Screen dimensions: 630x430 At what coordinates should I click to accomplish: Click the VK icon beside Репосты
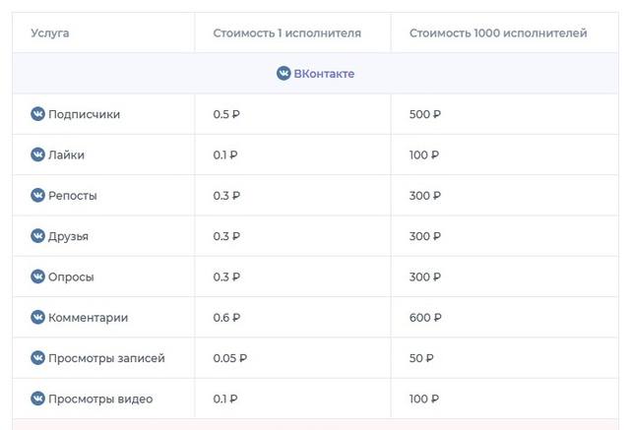[37, 196]
